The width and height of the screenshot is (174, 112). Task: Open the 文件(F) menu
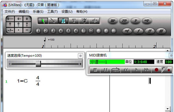10,11
